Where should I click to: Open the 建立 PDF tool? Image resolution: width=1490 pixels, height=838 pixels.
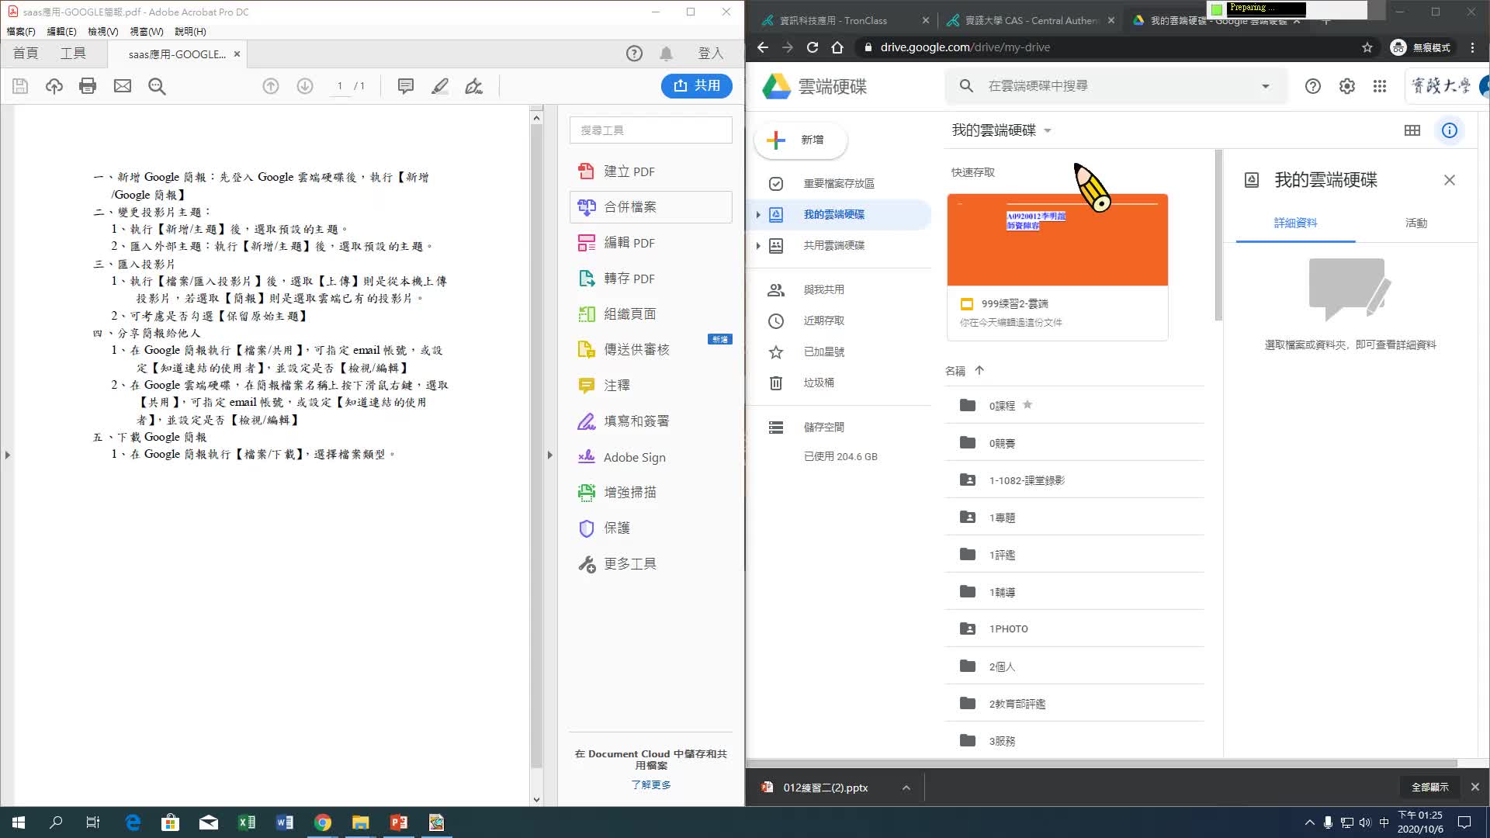point(650,171)
